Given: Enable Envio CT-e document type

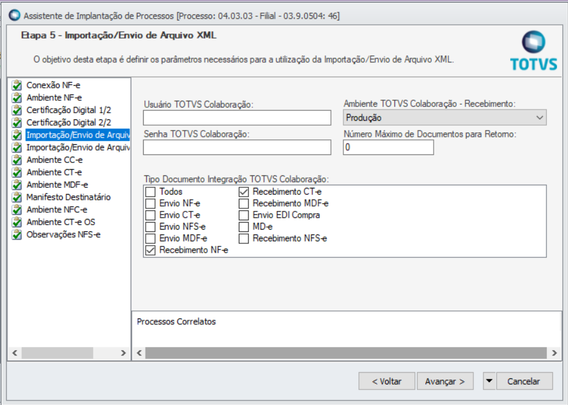Looking at the screenshot, I should pos(151,215).
